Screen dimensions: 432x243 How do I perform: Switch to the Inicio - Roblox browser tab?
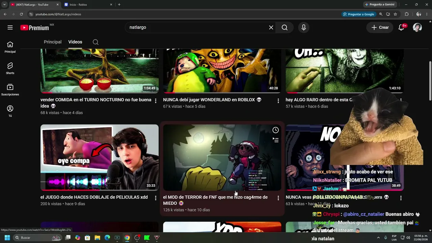(x=88, y=5)
